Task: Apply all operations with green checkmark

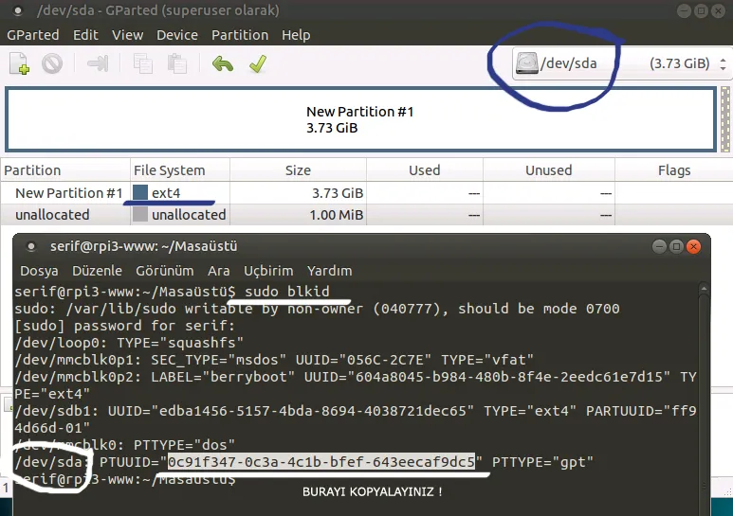Action: point(256,64)
